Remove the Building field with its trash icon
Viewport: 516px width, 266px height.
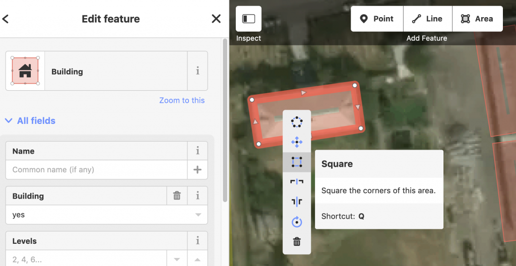(x=177, y=196)
